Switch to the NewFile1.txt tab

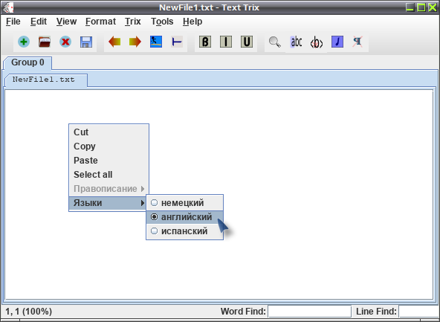click(x=46, y=80)
